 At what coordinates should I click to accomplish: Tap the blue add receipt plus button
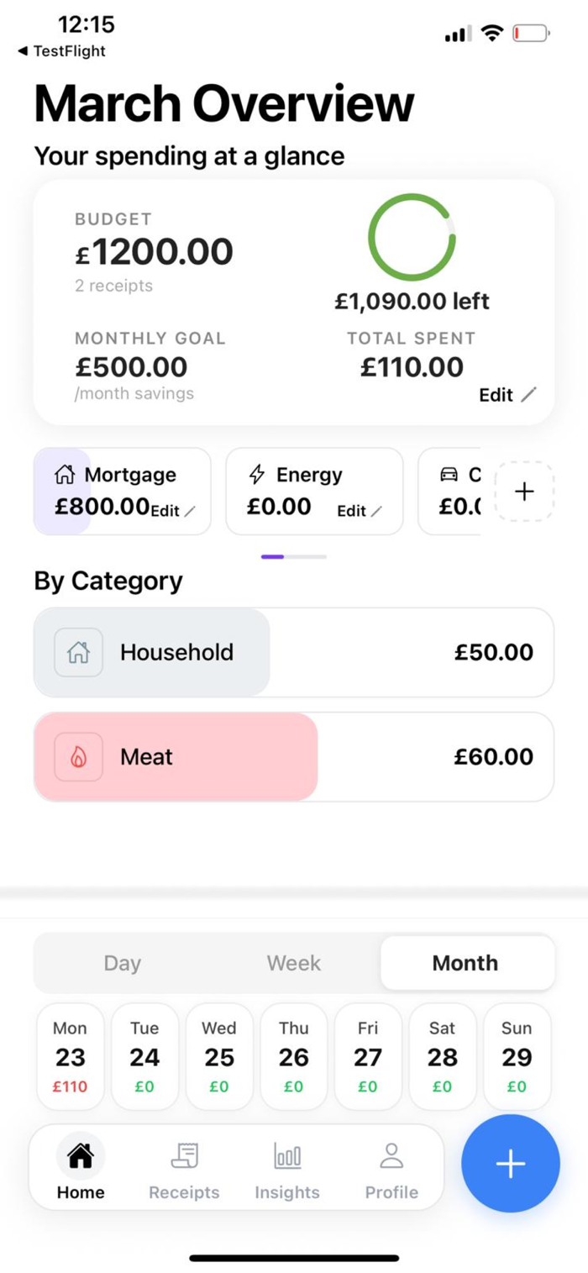click(x=510, y=1163)
